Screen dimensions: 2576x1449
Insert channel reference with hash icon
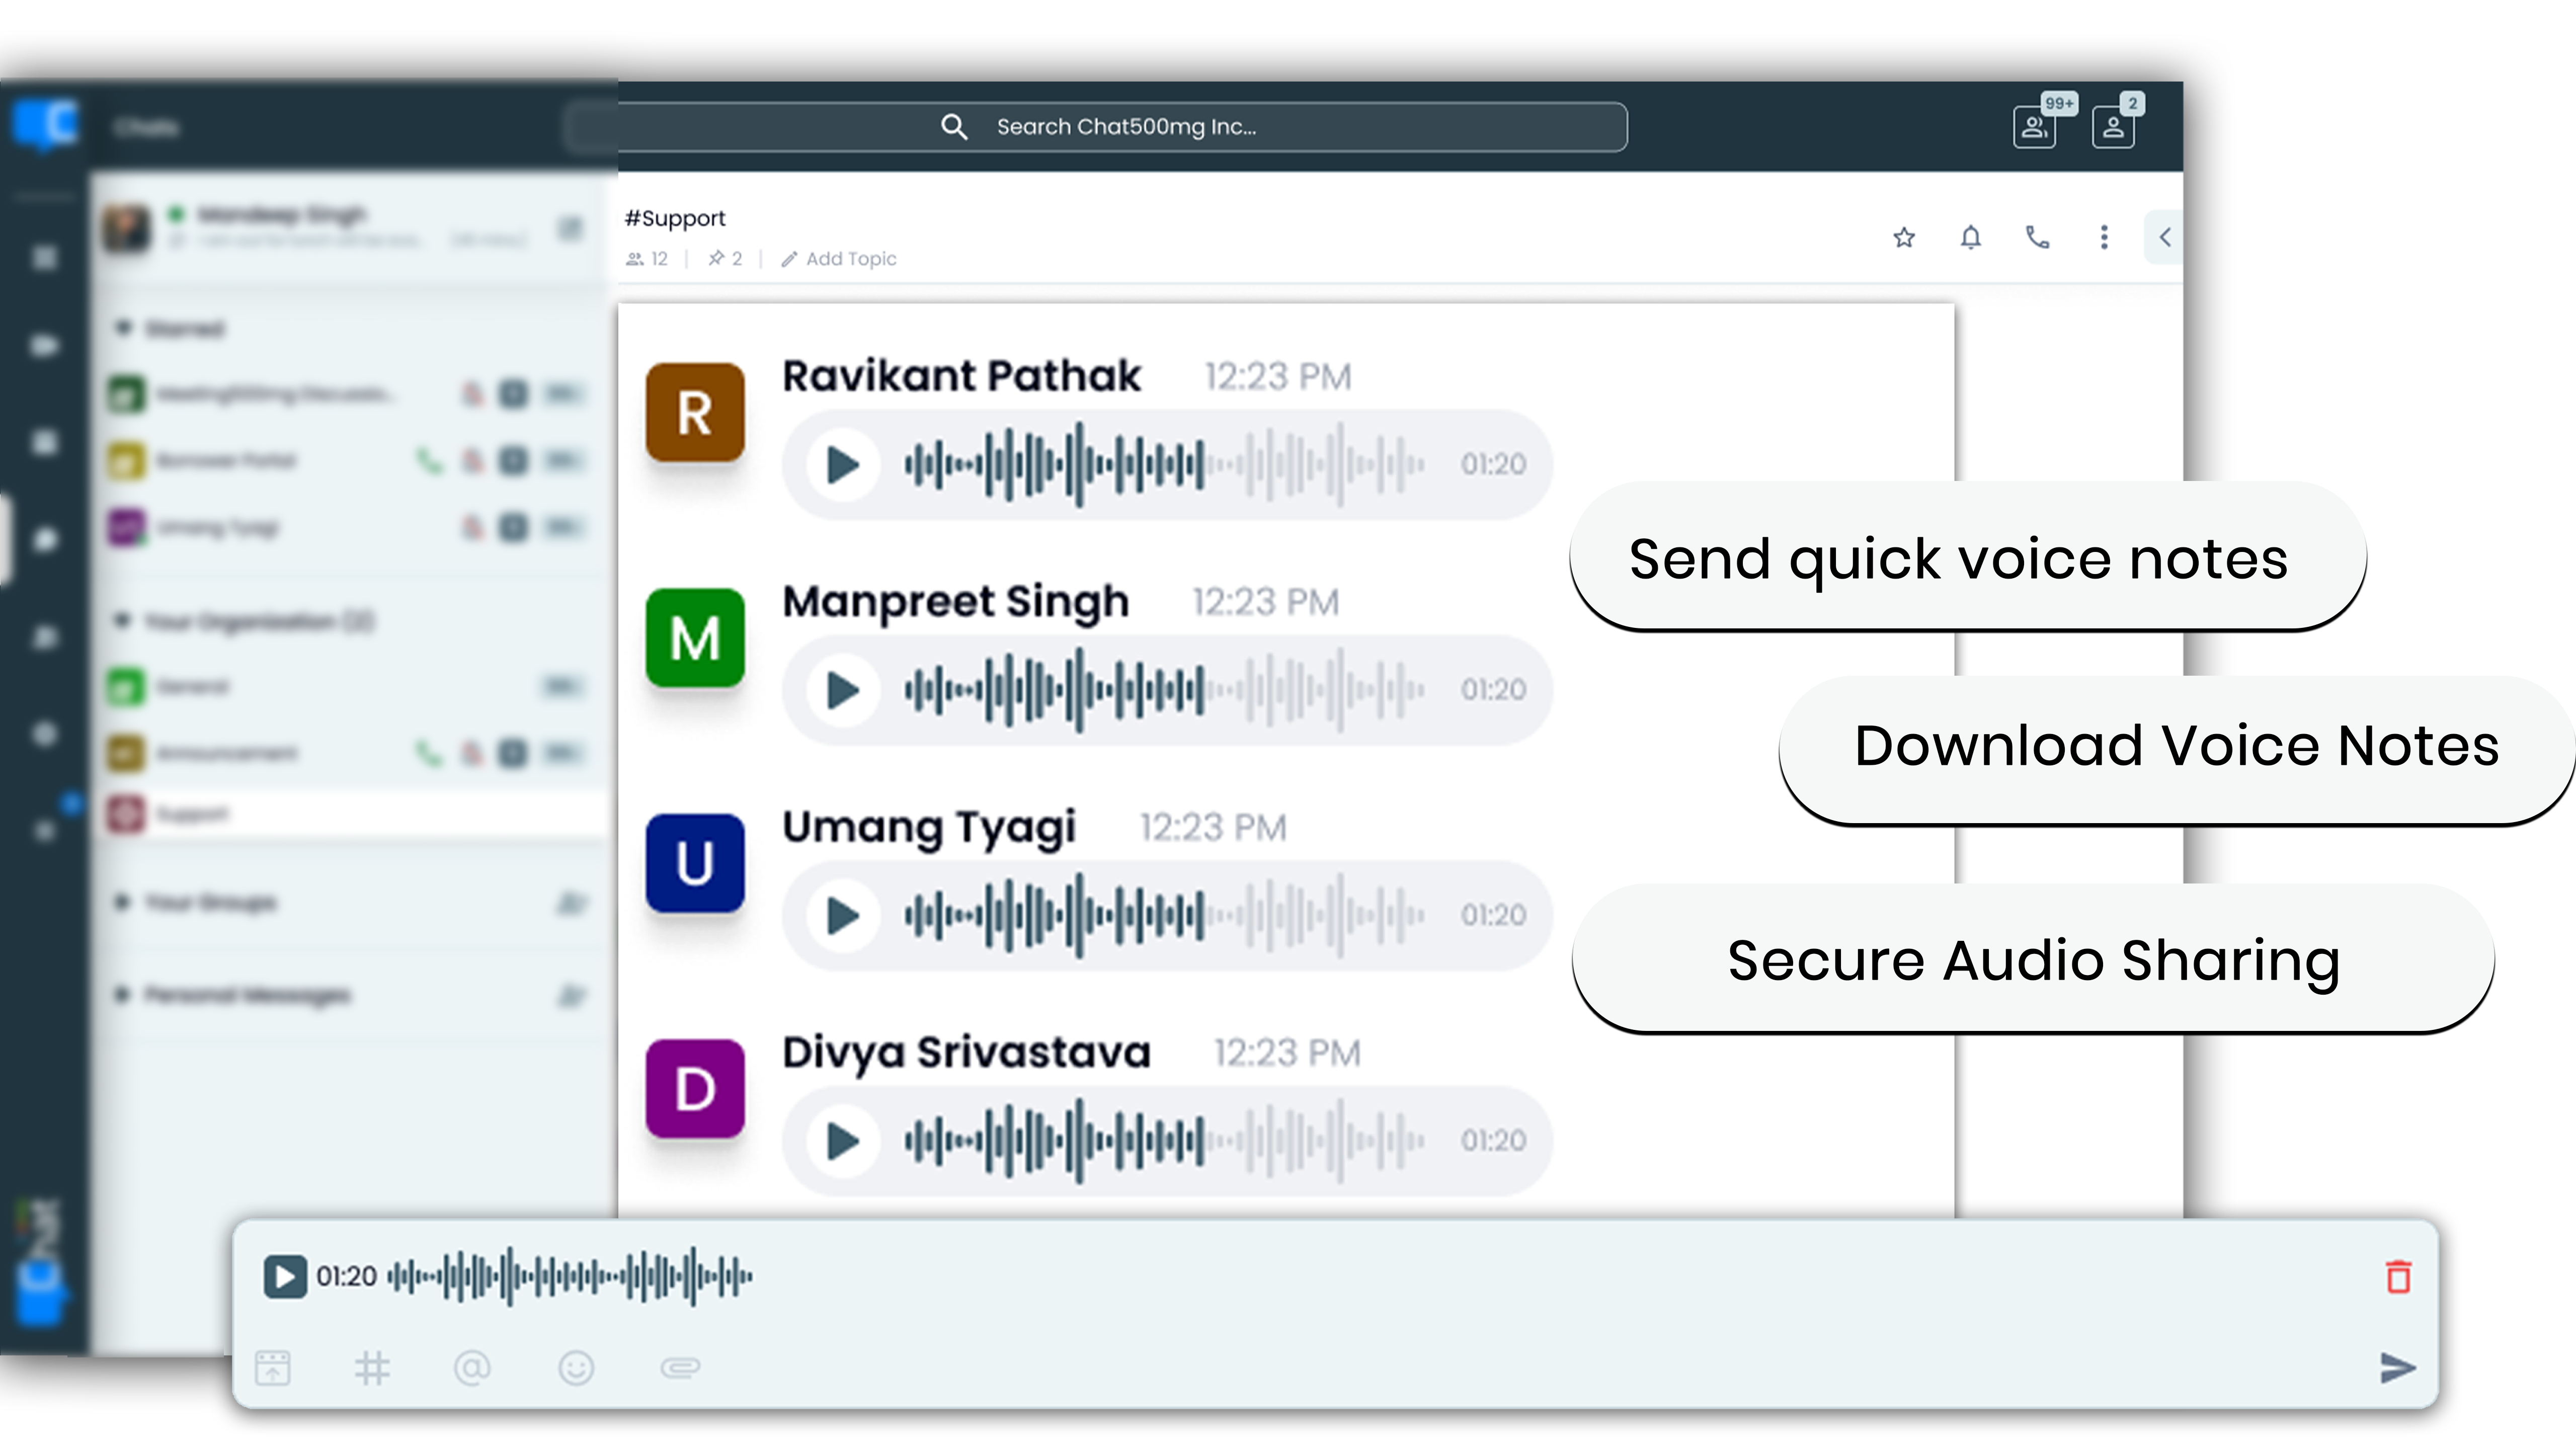coord(372,1368)
